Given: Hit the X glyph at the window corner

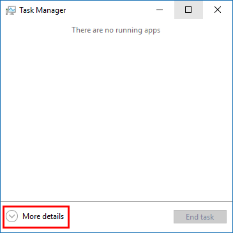Looking at the screenshot, I should (x=218, y=10).
